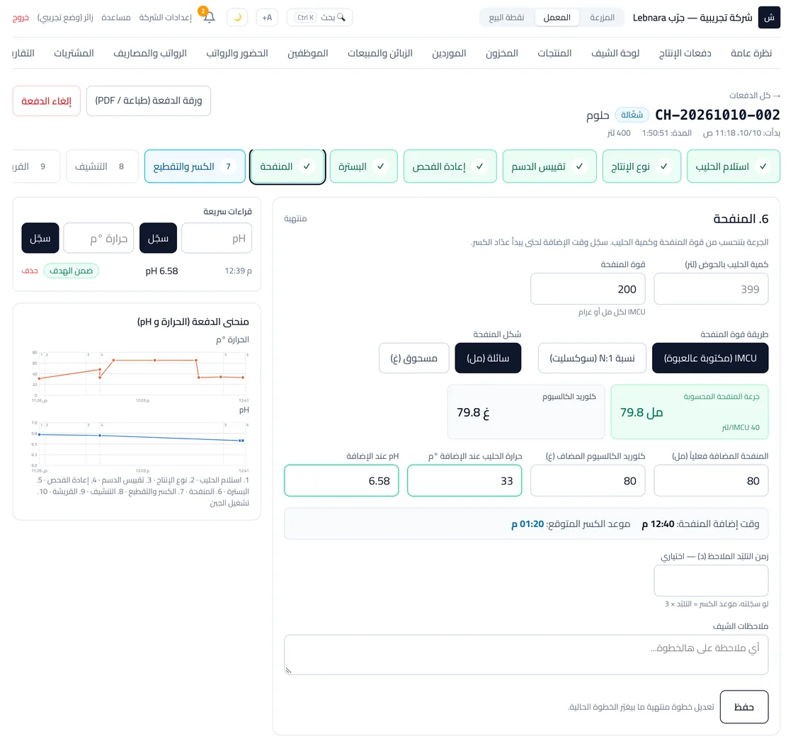
Task: Go to the 'الموردين' nav tab
Action: click(449, 53)
